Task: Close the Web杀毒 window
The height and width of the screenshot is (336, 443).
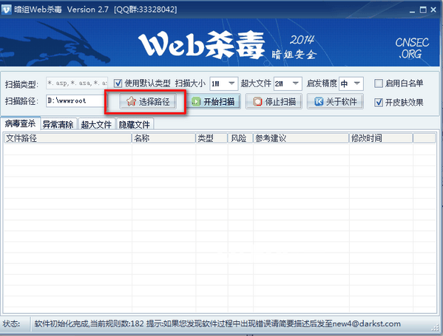Action: [x=433, y=10]
